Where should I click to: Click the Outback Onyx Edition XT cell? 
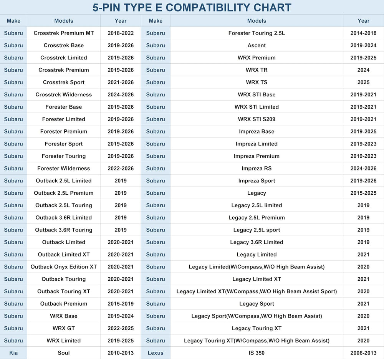click(64, 267)
